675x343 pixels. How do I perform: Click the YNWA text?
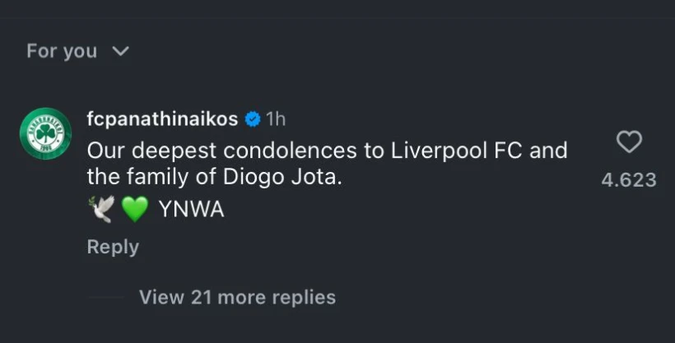pyautogui.click(x=192, y=210)
